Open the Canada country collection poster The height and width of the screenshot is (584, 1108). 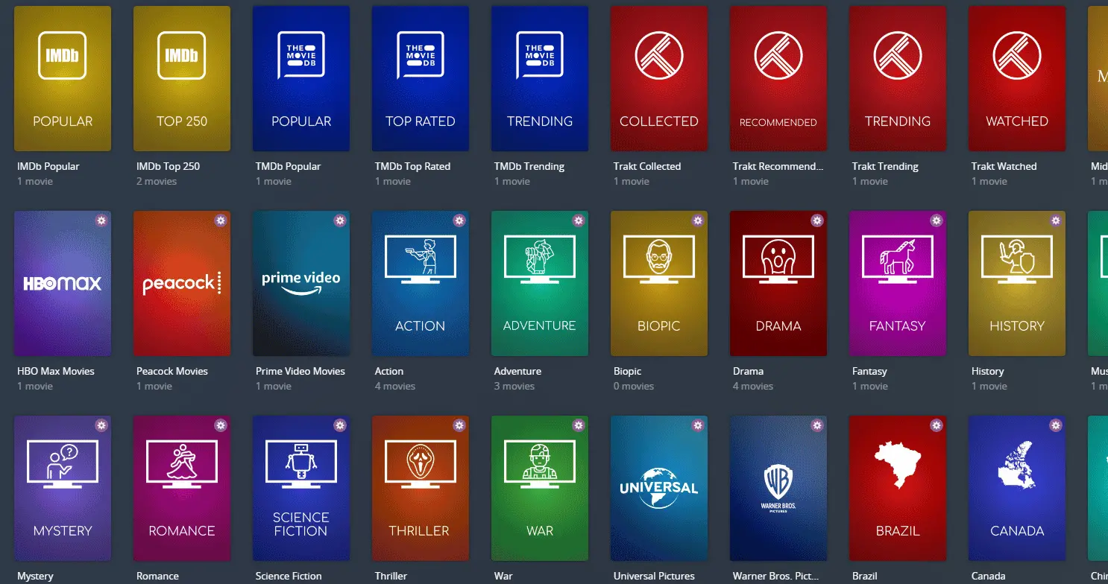click(1017, 488)
